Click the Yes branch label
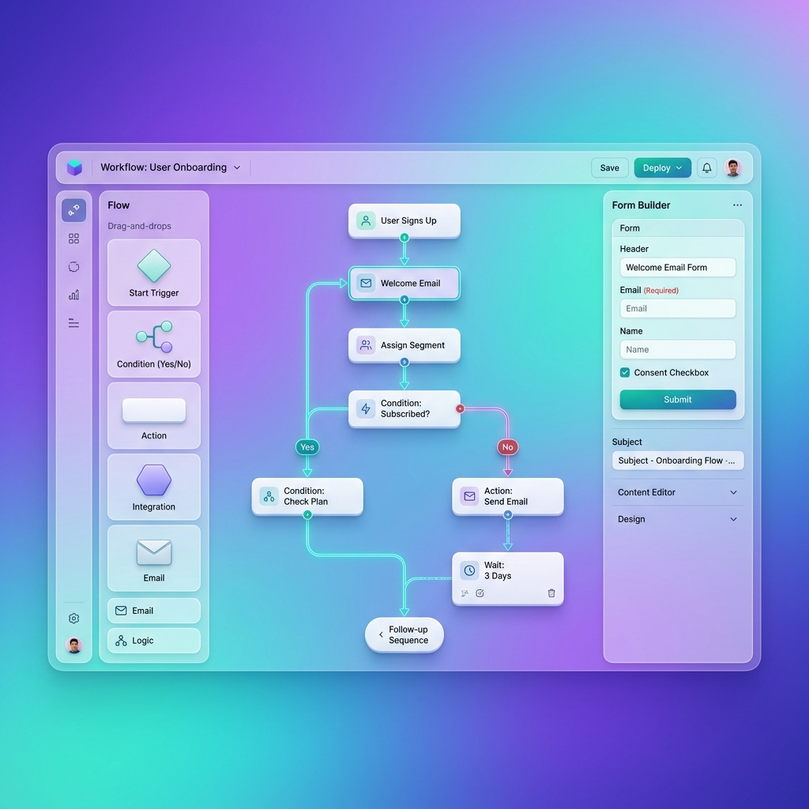The image size is (809, 809). pos(307,447)
